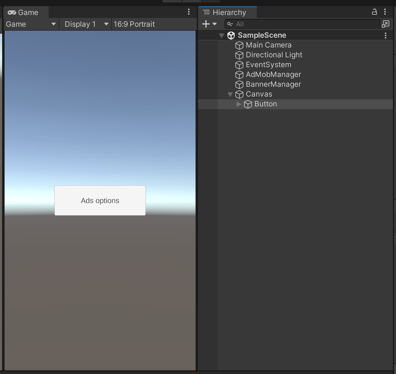Open the SampleScene options menu
Screen dimensions: 396x374
tap(386, 35)
